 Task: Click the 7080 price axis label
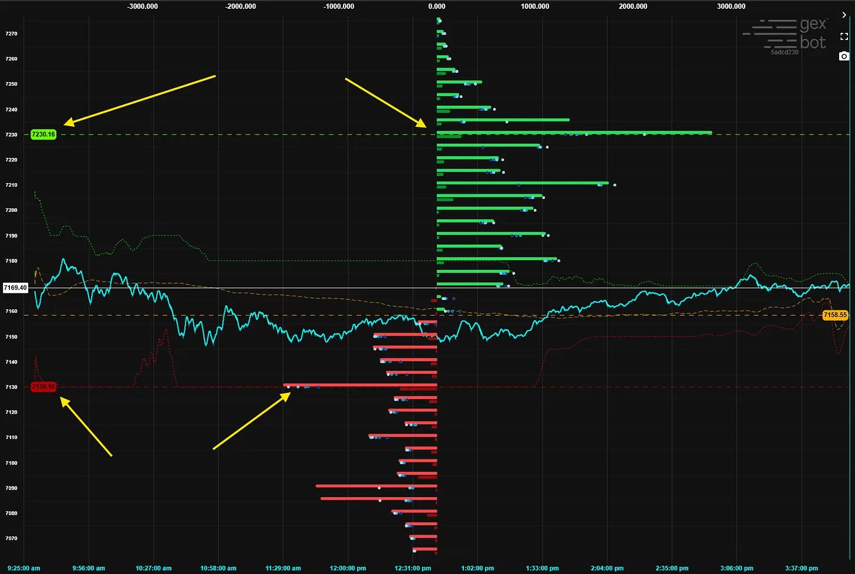tap(11, 513)
